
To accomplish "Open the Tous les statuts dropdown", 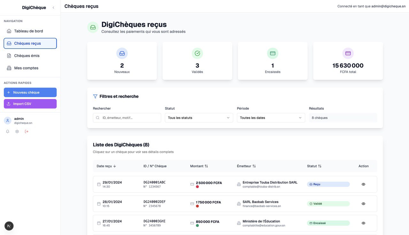I will 199,118.
